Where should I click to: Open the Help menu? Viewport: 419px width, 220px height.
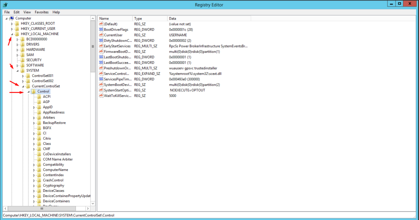tap(56, 12)
